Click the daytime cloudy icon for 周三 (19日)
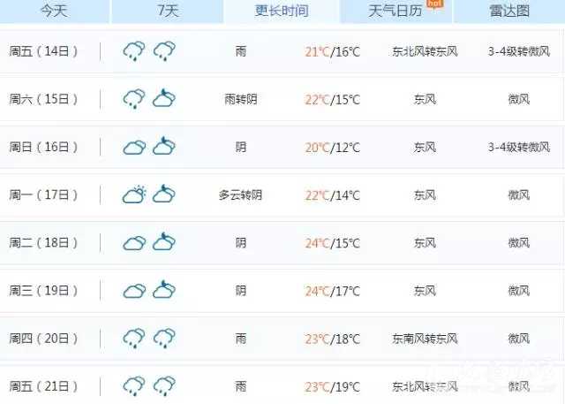Image resolution: width=565 pixels, height=404 pixels. [x=134, y=290]
